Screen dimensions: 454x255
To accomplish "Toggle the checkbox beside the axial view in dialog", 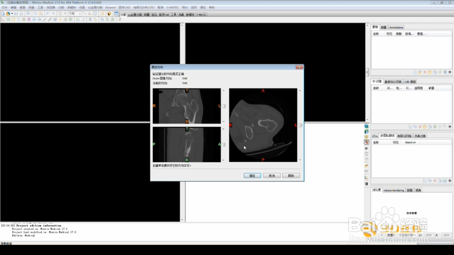I will (x=300, y=125).
